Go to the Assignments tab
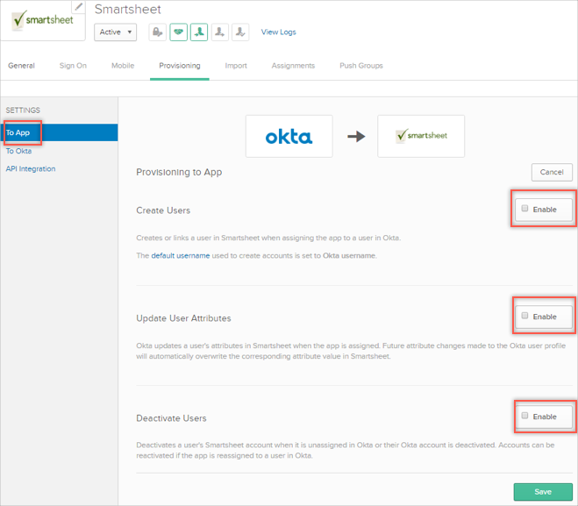Viewport: 578px width, 506px height. 293,66
